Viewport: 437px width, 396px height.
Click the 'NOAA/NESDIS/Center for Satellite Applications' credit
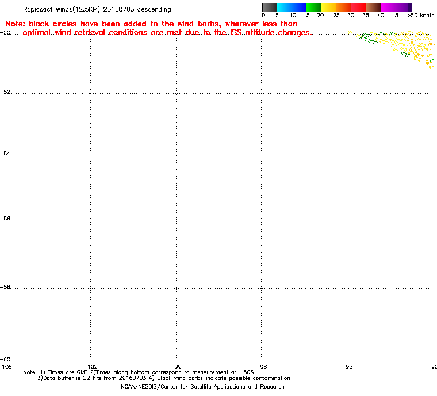(x=202, y=387)
